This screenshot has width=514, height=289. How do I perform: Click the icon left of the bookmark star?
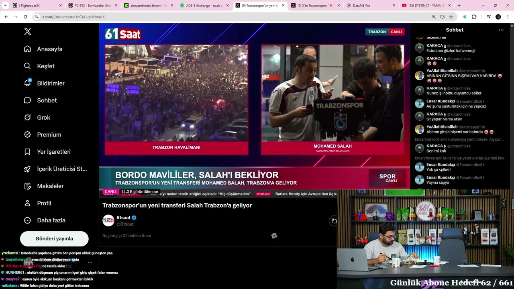point(443,17)
